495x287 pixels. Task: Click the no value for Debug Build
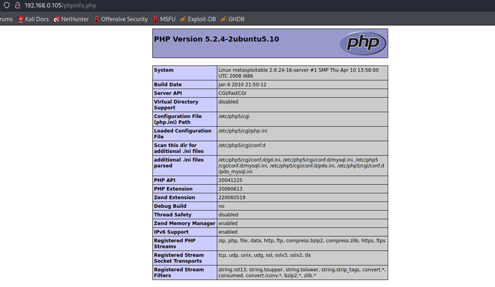[221, 206]
